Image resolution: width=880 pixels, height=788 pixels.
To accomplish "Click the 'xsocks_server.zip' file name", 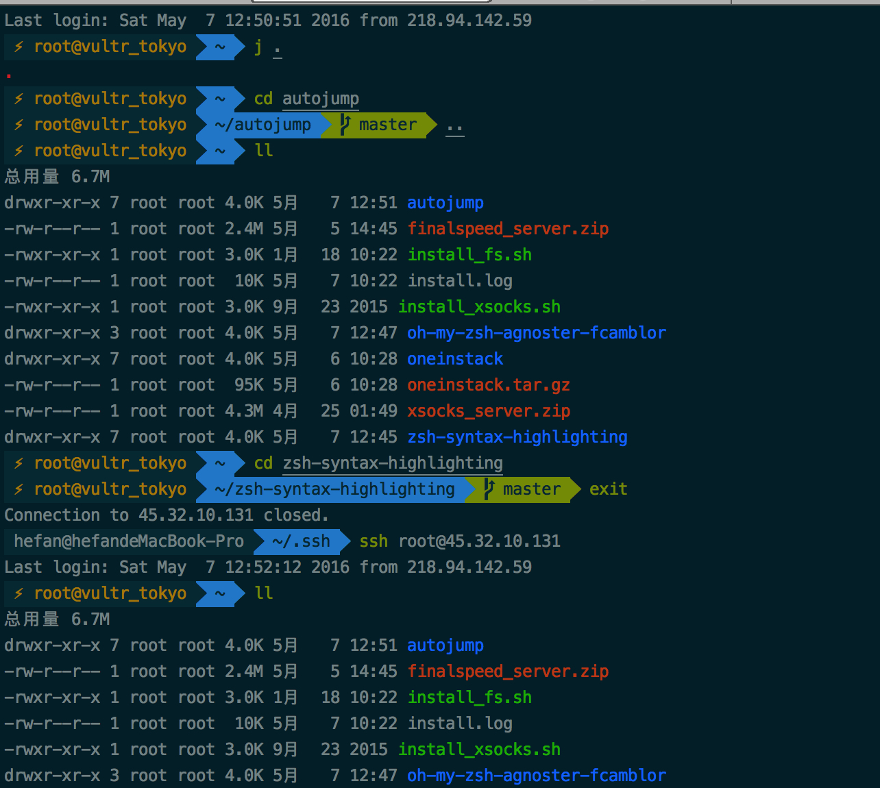I will [489, 411].
